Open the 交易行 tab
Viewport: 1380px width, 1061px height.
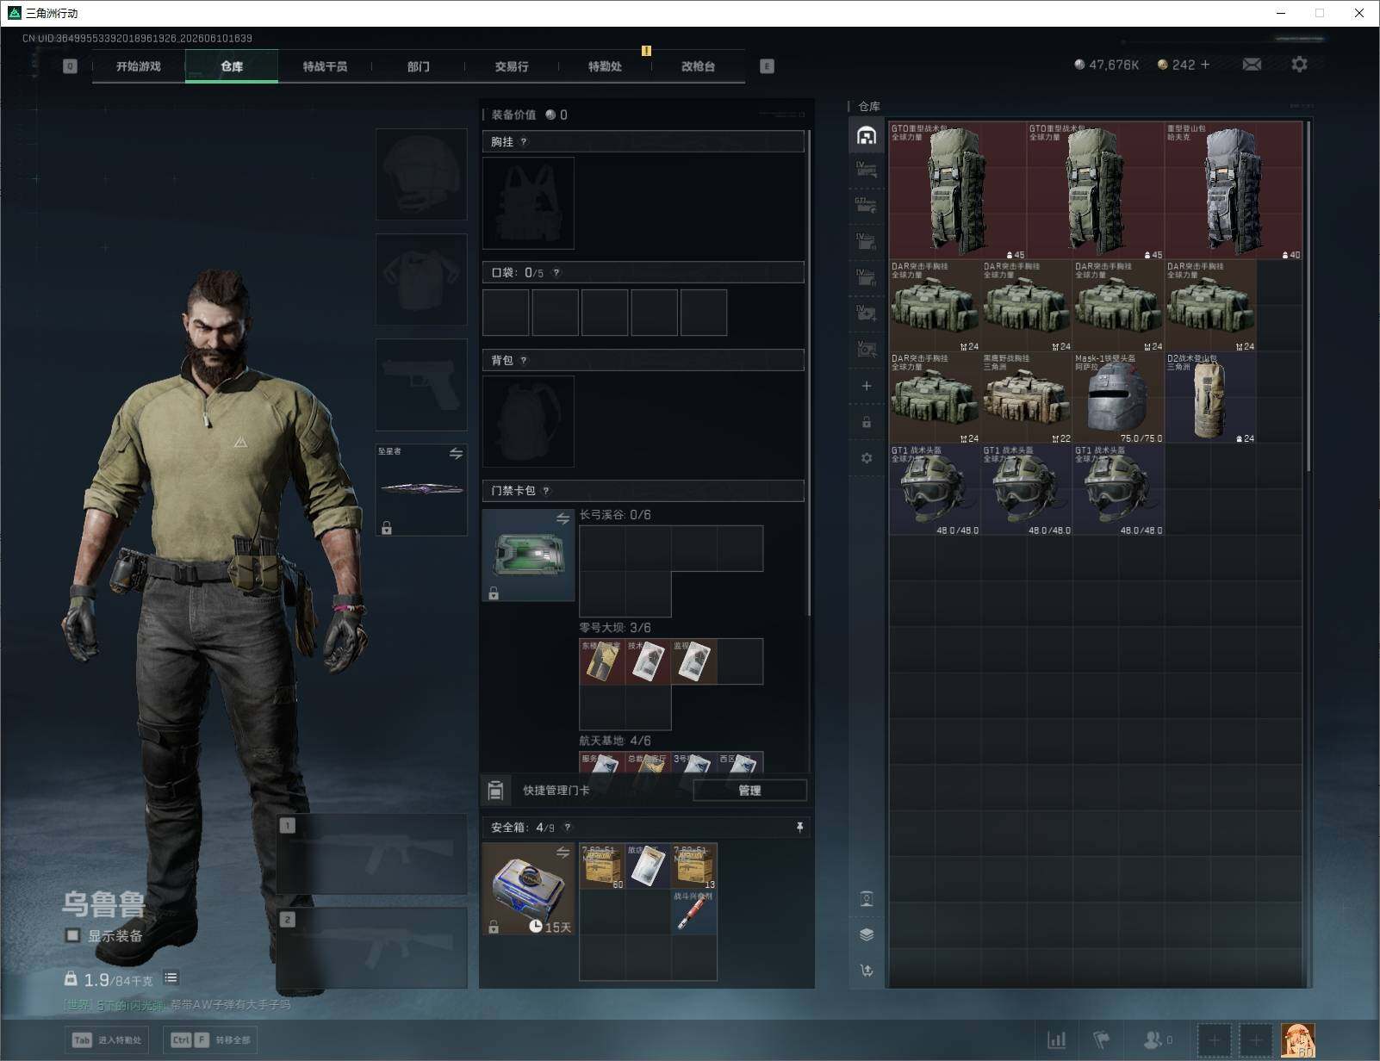click(512, 66)
